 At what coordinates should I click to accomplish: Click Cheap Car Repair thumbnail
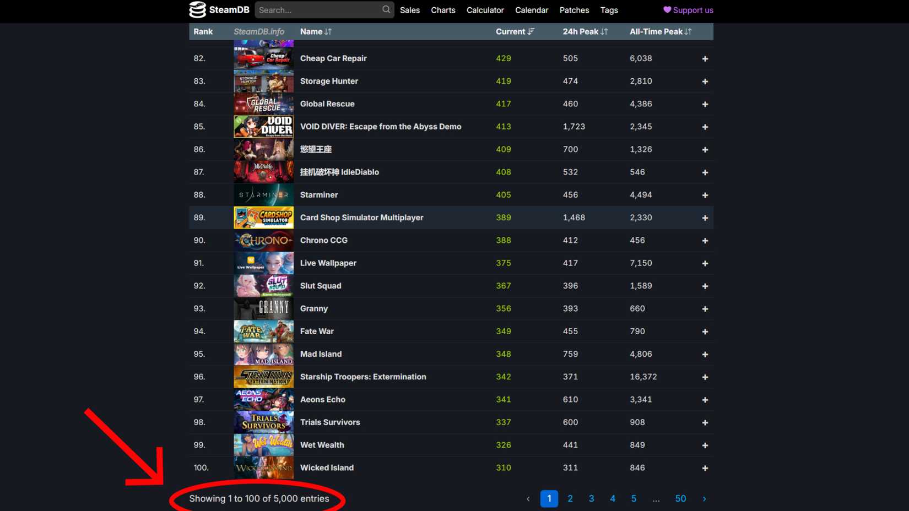point(263,58)
